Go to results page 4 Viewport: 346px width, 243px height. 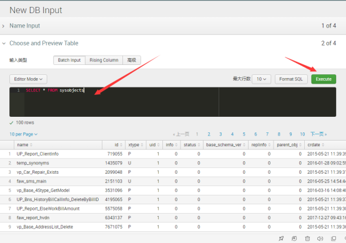[x=232, y=134]
